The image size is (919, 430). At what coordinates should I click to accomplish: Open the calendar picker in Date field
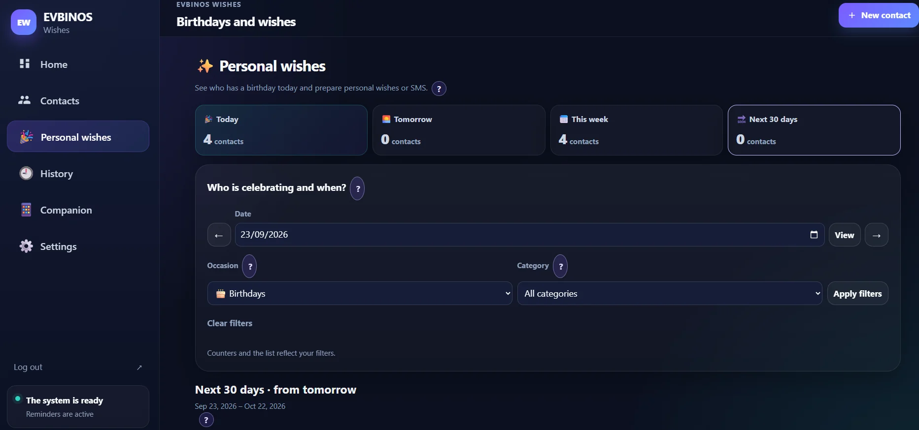point(814,235)
